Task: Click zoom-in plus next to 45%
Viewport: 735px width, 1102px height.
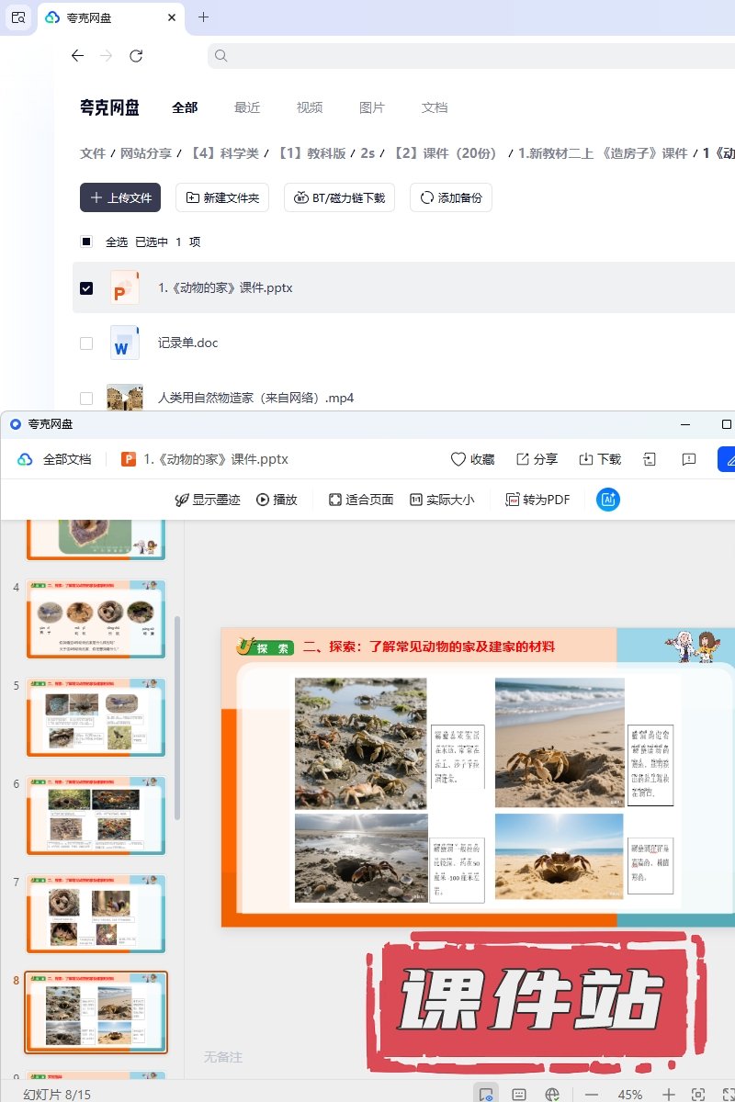Action: coord(669,1095)
